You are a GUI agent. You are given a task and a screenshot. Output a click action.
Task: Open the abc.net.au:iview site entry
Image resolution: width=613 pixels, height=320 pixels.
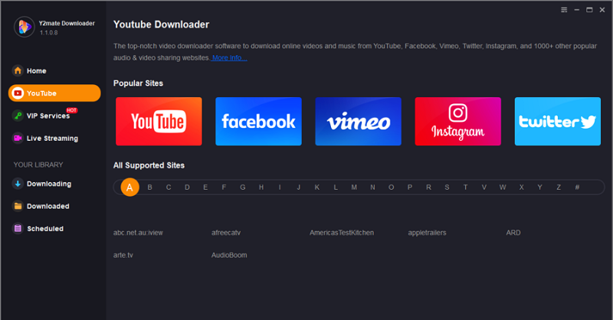coord(138,233)
